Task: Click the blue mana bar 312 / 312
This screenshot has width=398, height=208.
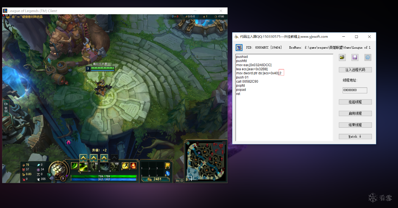Action: tap(103, 180)
